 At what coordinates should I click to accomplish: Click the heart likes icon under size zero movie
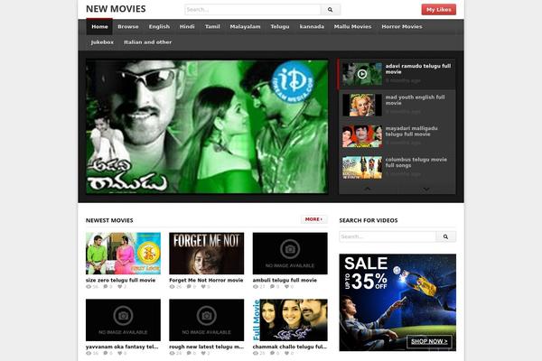[119, 287]
